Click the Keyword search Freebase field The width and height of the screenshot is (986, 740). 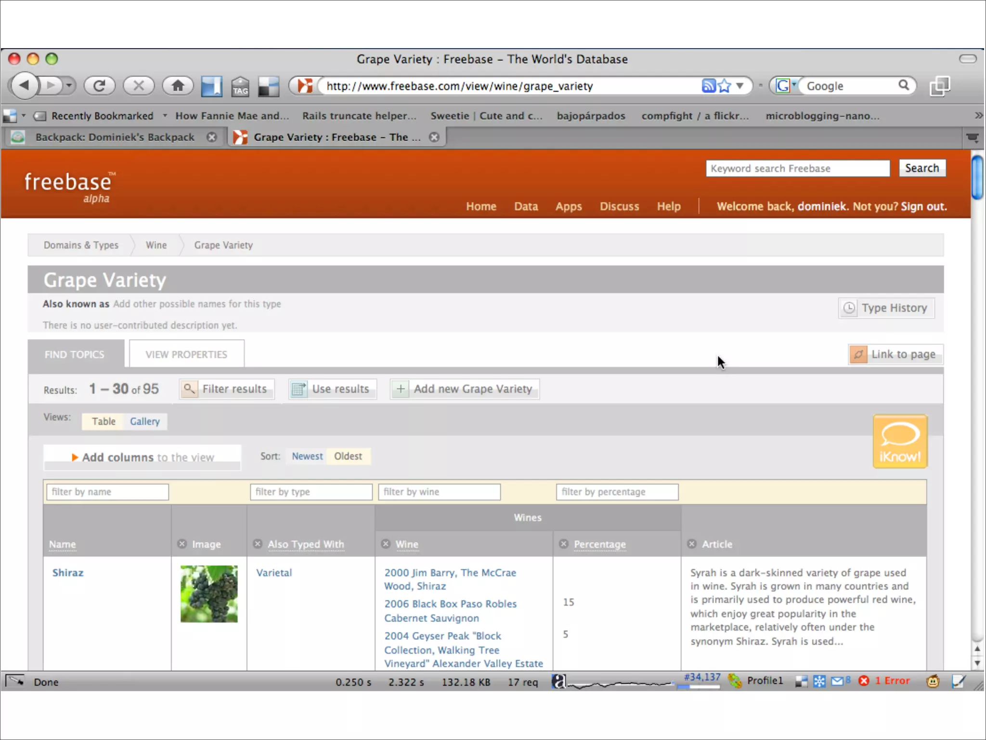point(797,169)
